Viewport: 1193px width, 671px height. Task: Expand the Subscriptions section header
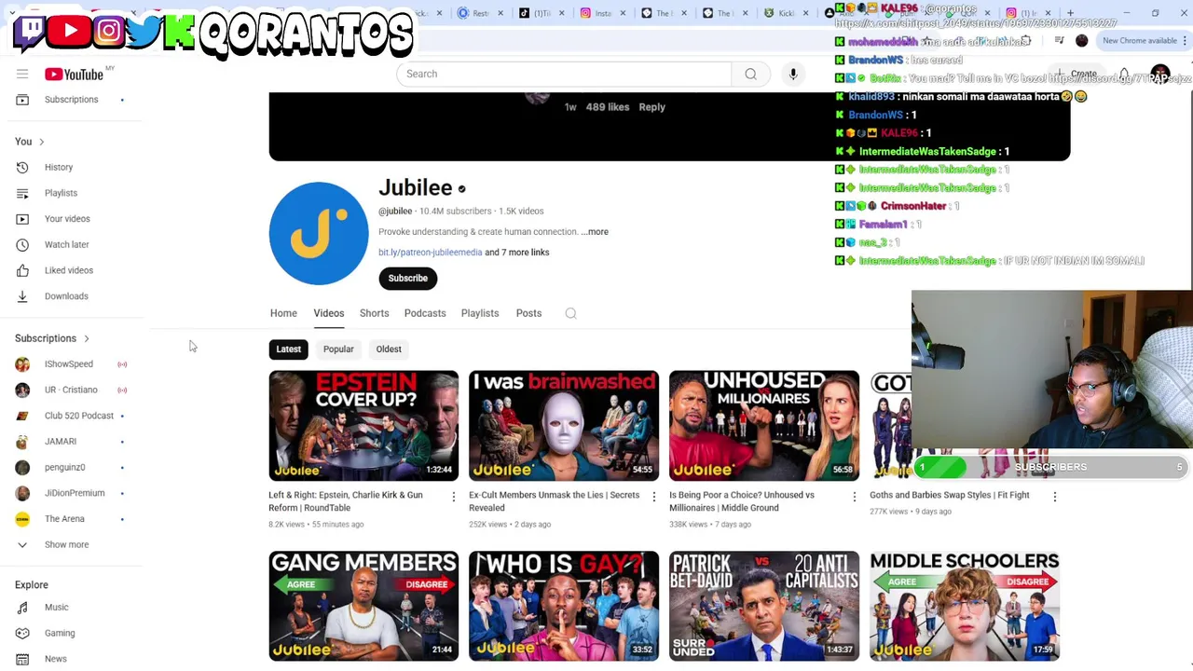point(52,338)
